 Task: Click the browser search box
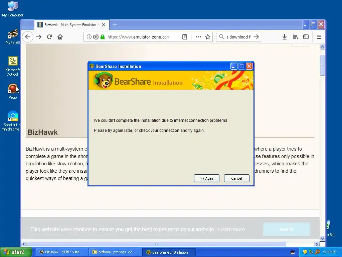click(238, 37)
